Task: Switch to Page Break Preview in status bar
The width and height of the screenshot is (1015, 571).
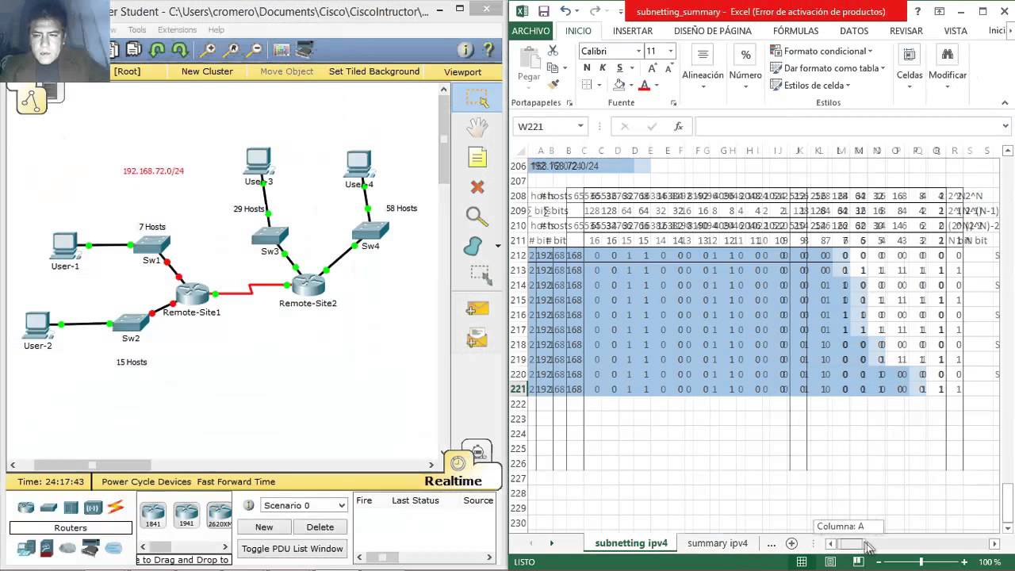Action: (858, 561)
